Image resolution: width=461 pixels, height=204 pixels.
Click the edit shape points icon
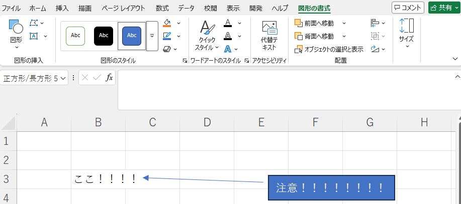pos(34,23)
